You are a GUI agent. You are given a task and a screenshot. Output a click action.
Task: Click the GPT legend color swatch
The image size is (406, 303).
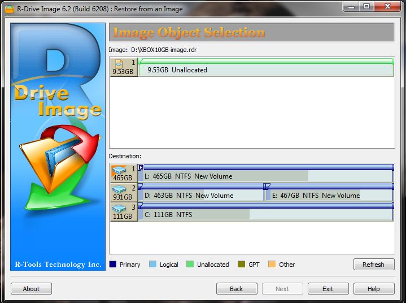coord(242,265)
